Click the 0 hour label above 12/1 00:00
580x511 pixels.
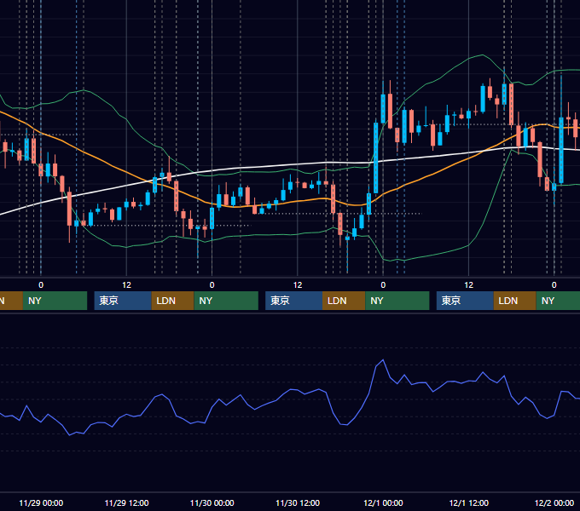pos(383,285)
